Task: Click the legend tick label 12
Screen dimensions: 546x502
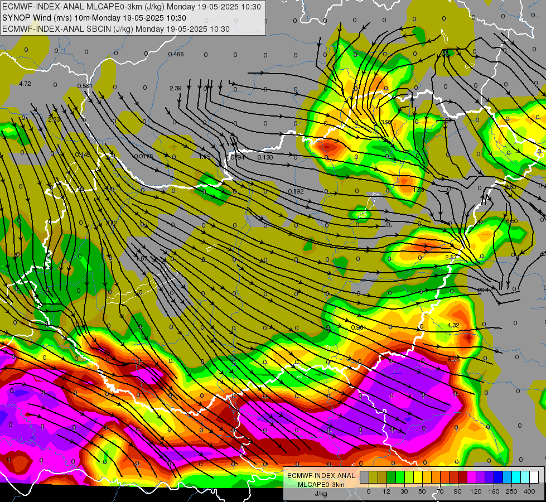Action: (x=386, y=491)
